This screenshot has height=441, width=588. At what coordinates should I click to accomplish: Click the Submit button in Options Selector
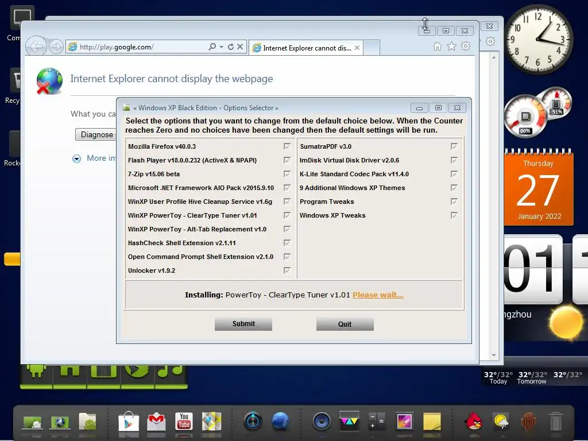(243, 324)
